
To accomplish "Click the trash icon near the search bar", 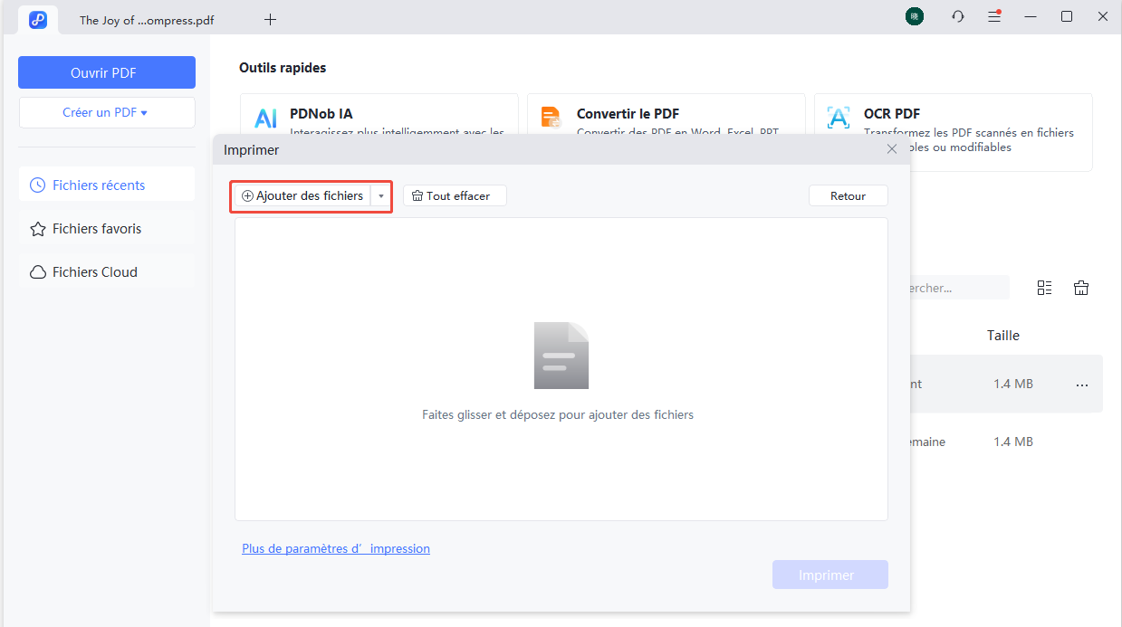I will 1080,287.
